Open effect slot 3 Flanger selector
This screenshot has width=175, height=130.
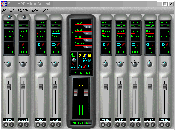(79, 37)
